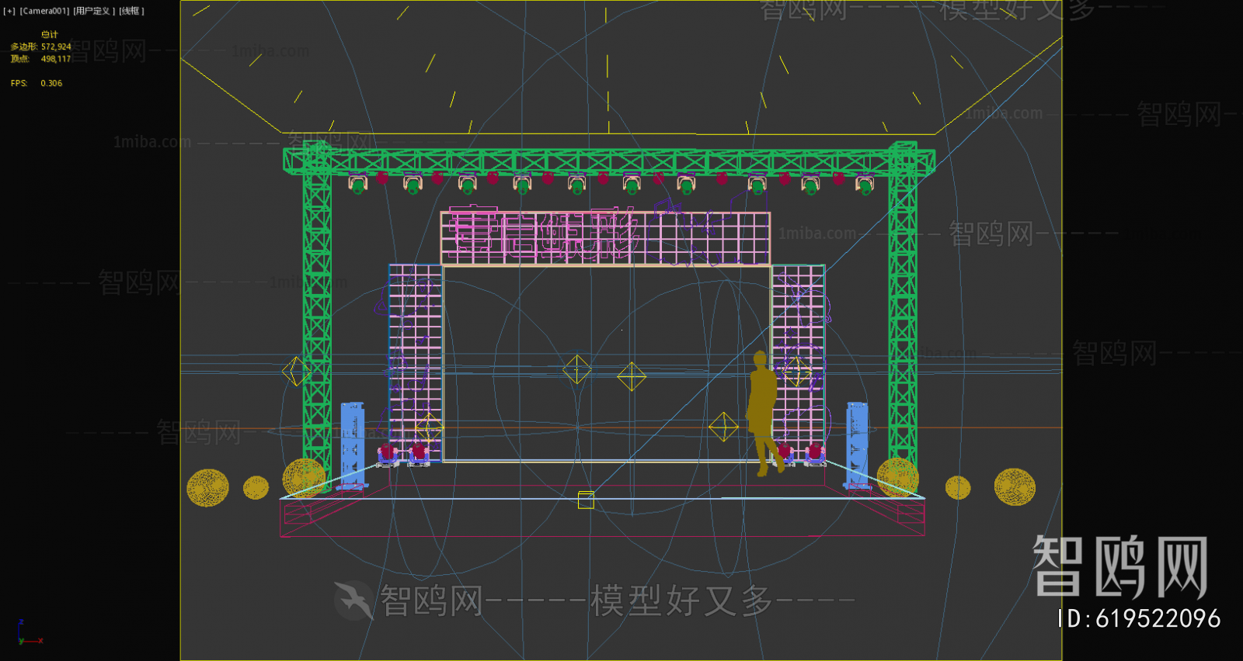
Task: Select the leftmost hanging spotlight on truss
Action: (357, 185)
